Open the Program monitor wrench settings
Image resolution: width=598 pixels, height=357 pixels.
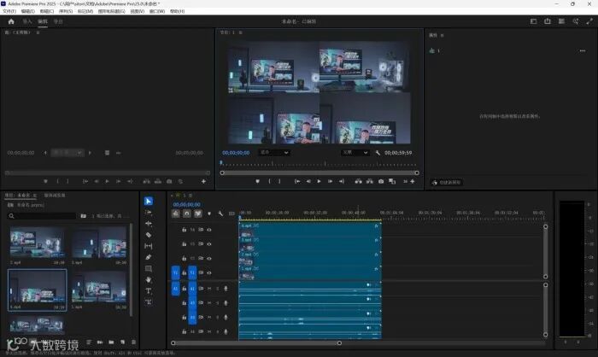click(x=378, y=152)
